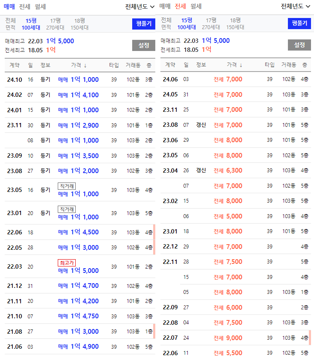Screen dimensions: 314x359
Task: Click 타입 column header in right table
Action: coord(270,65)
